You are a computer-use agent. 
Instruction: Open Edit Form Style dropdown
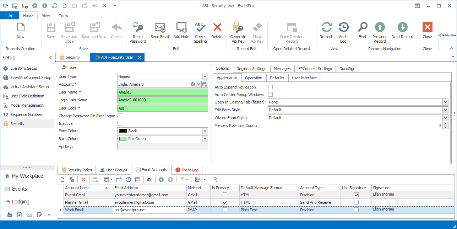coord(446,110)
